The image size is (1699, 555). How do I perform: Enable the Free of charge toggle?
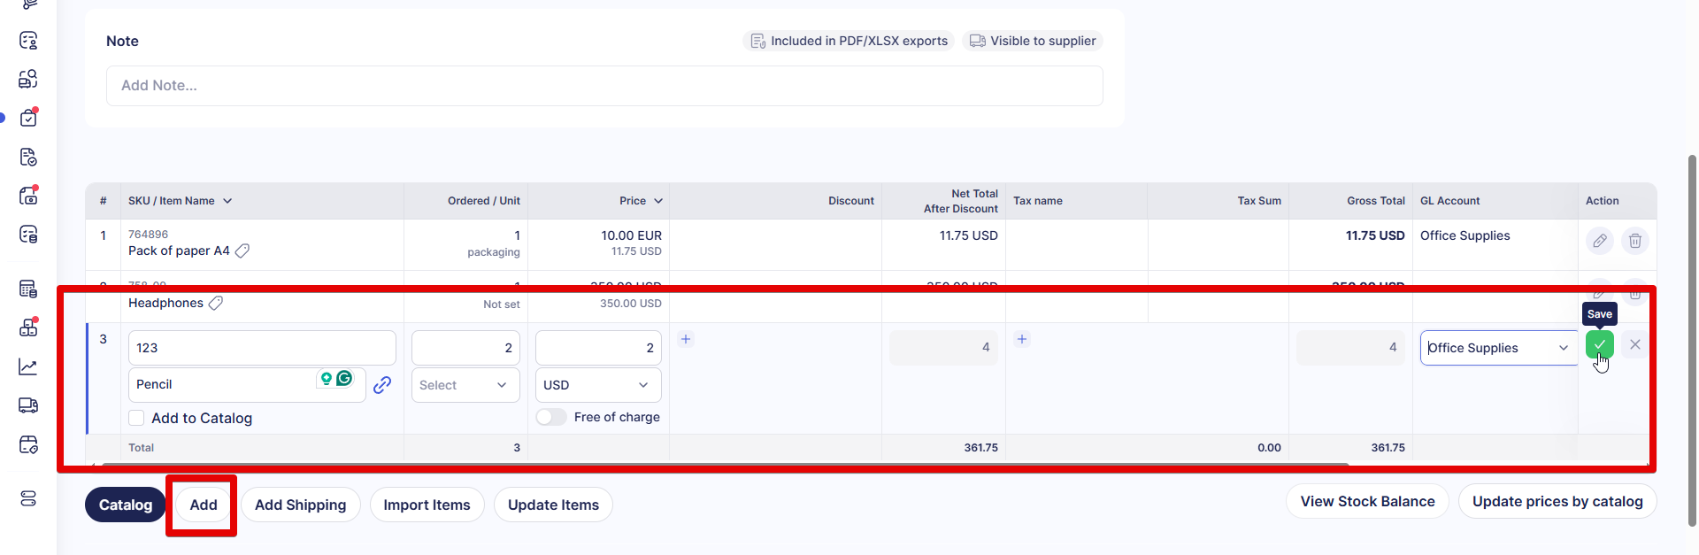(551, 417)
